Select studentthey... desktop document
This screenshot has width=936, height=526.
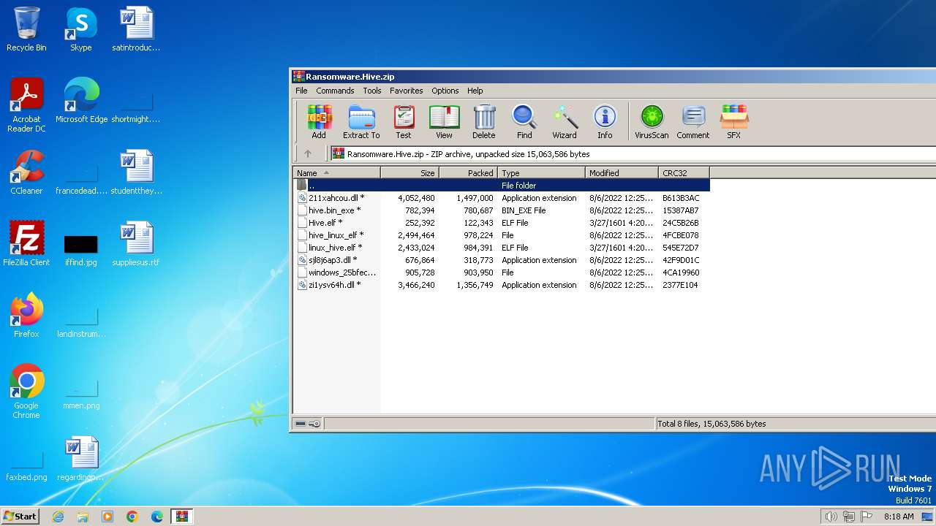[x=136, y=172]
